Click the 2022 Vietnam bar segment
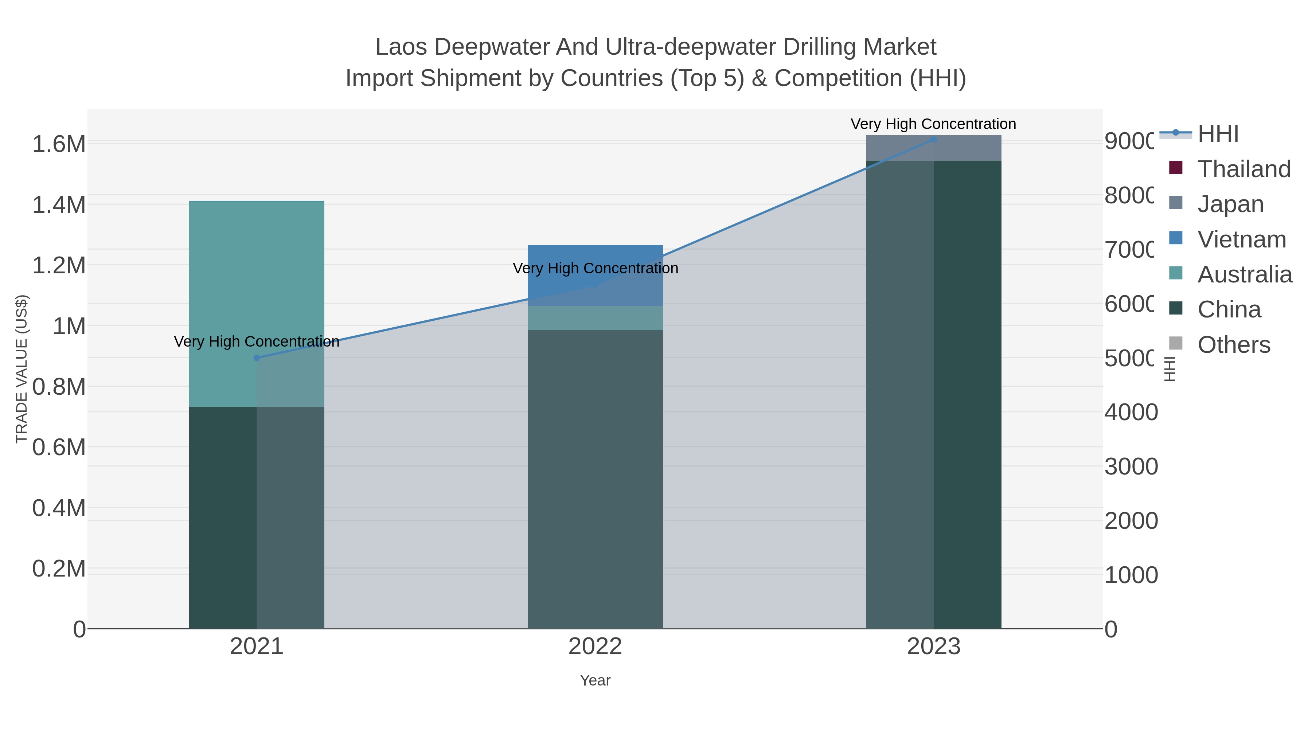Image resolution: width=1312 pixels, height=738 pixels. click(x=596, y=276)
